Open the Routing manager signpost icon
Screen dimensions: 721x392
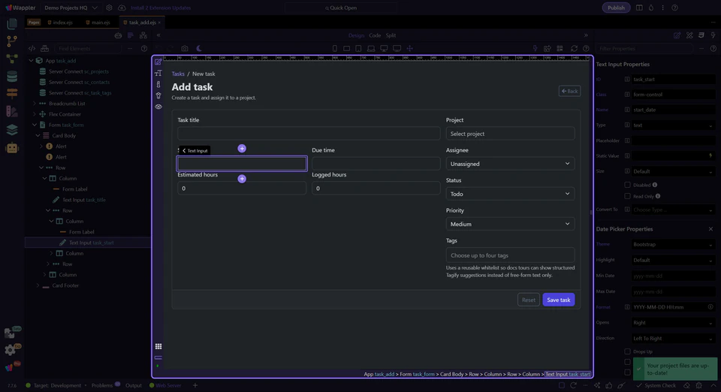(x=12, y=93)
